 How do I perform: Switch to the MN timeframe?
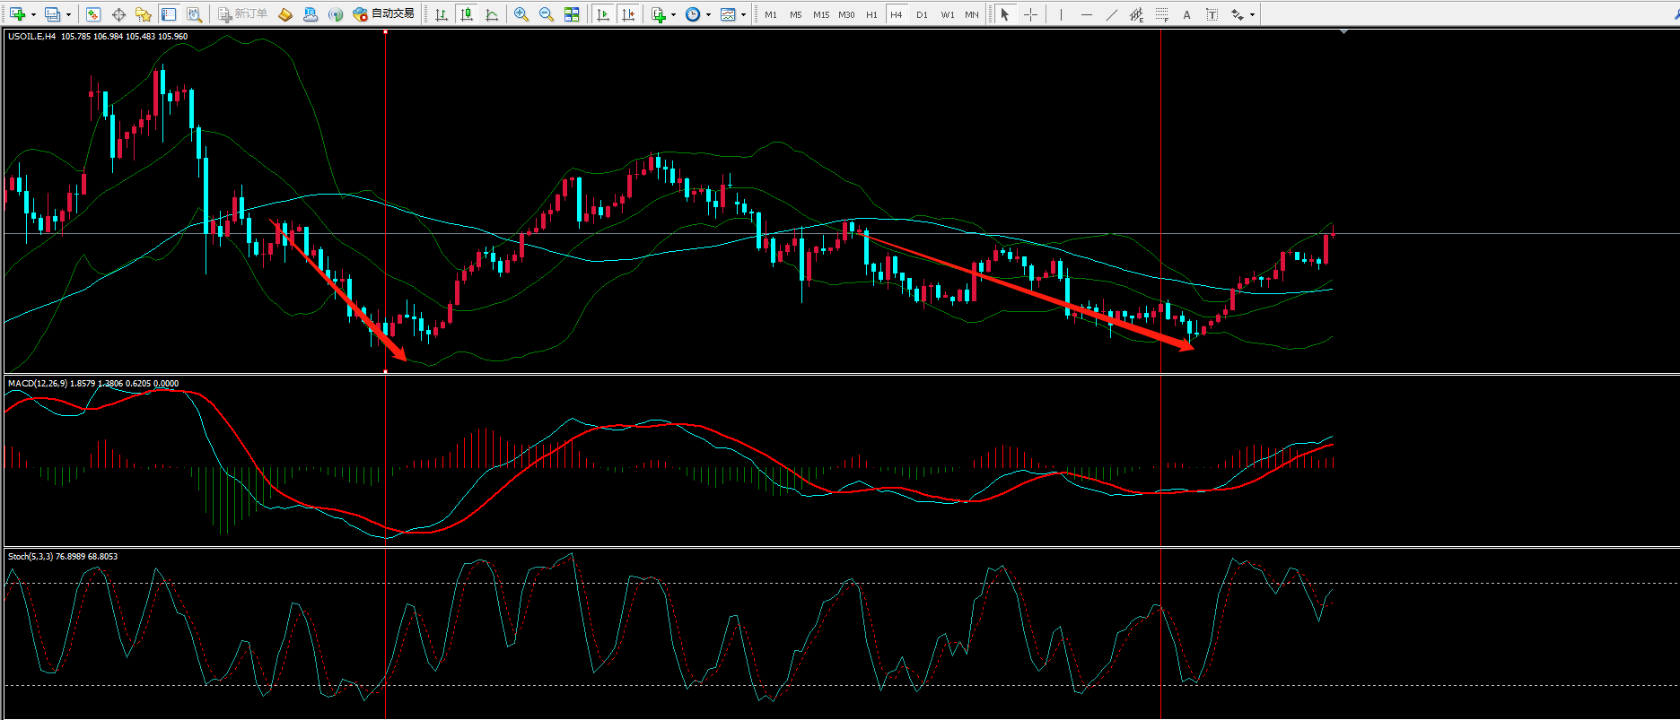(972, 14)
